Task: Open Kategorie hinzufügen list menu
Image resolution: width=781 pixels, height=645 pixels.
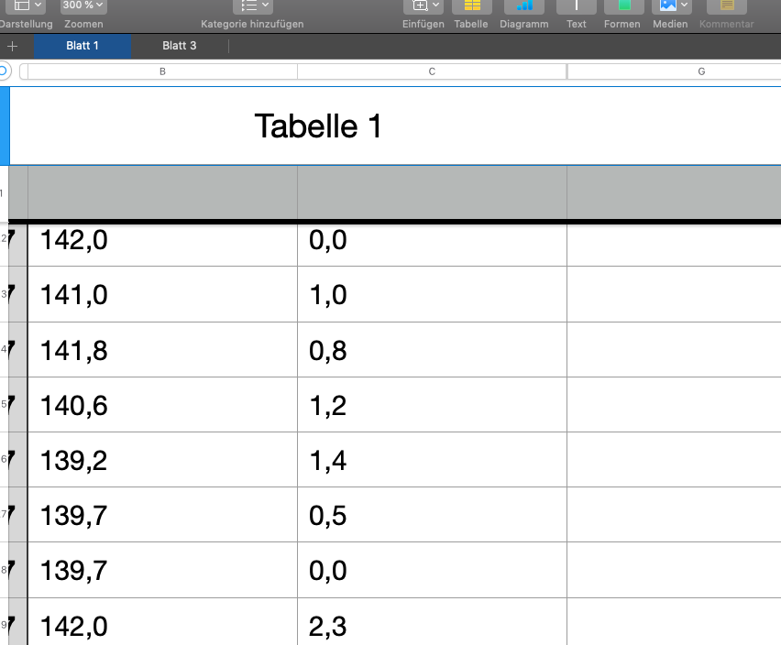Action: pyautogui.click(x=252, y=6)
